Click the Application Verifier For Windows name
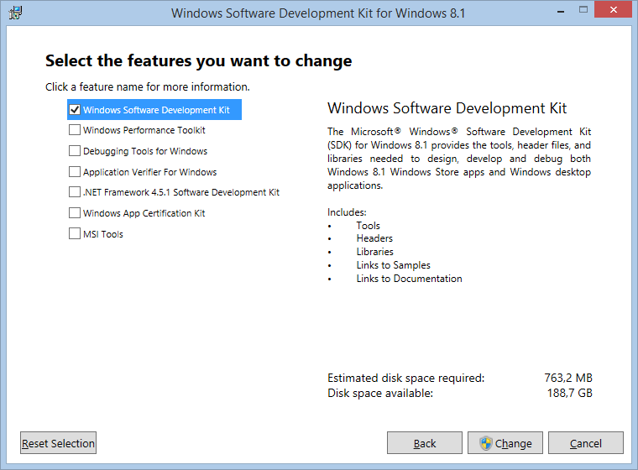Image resolution: width=638 pixels, height=470 pixels. [x=149, y=172]
